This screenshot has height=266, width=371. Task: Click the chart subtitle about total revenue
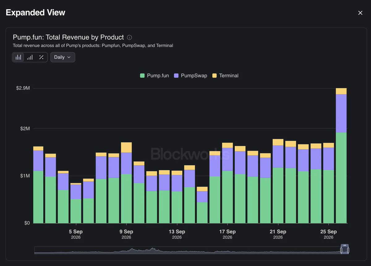click(x=93, y=46)
